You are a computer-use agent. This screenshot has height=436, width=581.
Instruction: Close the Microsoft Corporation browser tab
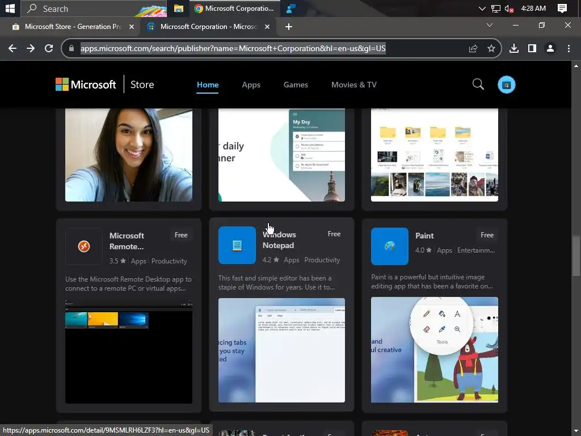[267, 27]
